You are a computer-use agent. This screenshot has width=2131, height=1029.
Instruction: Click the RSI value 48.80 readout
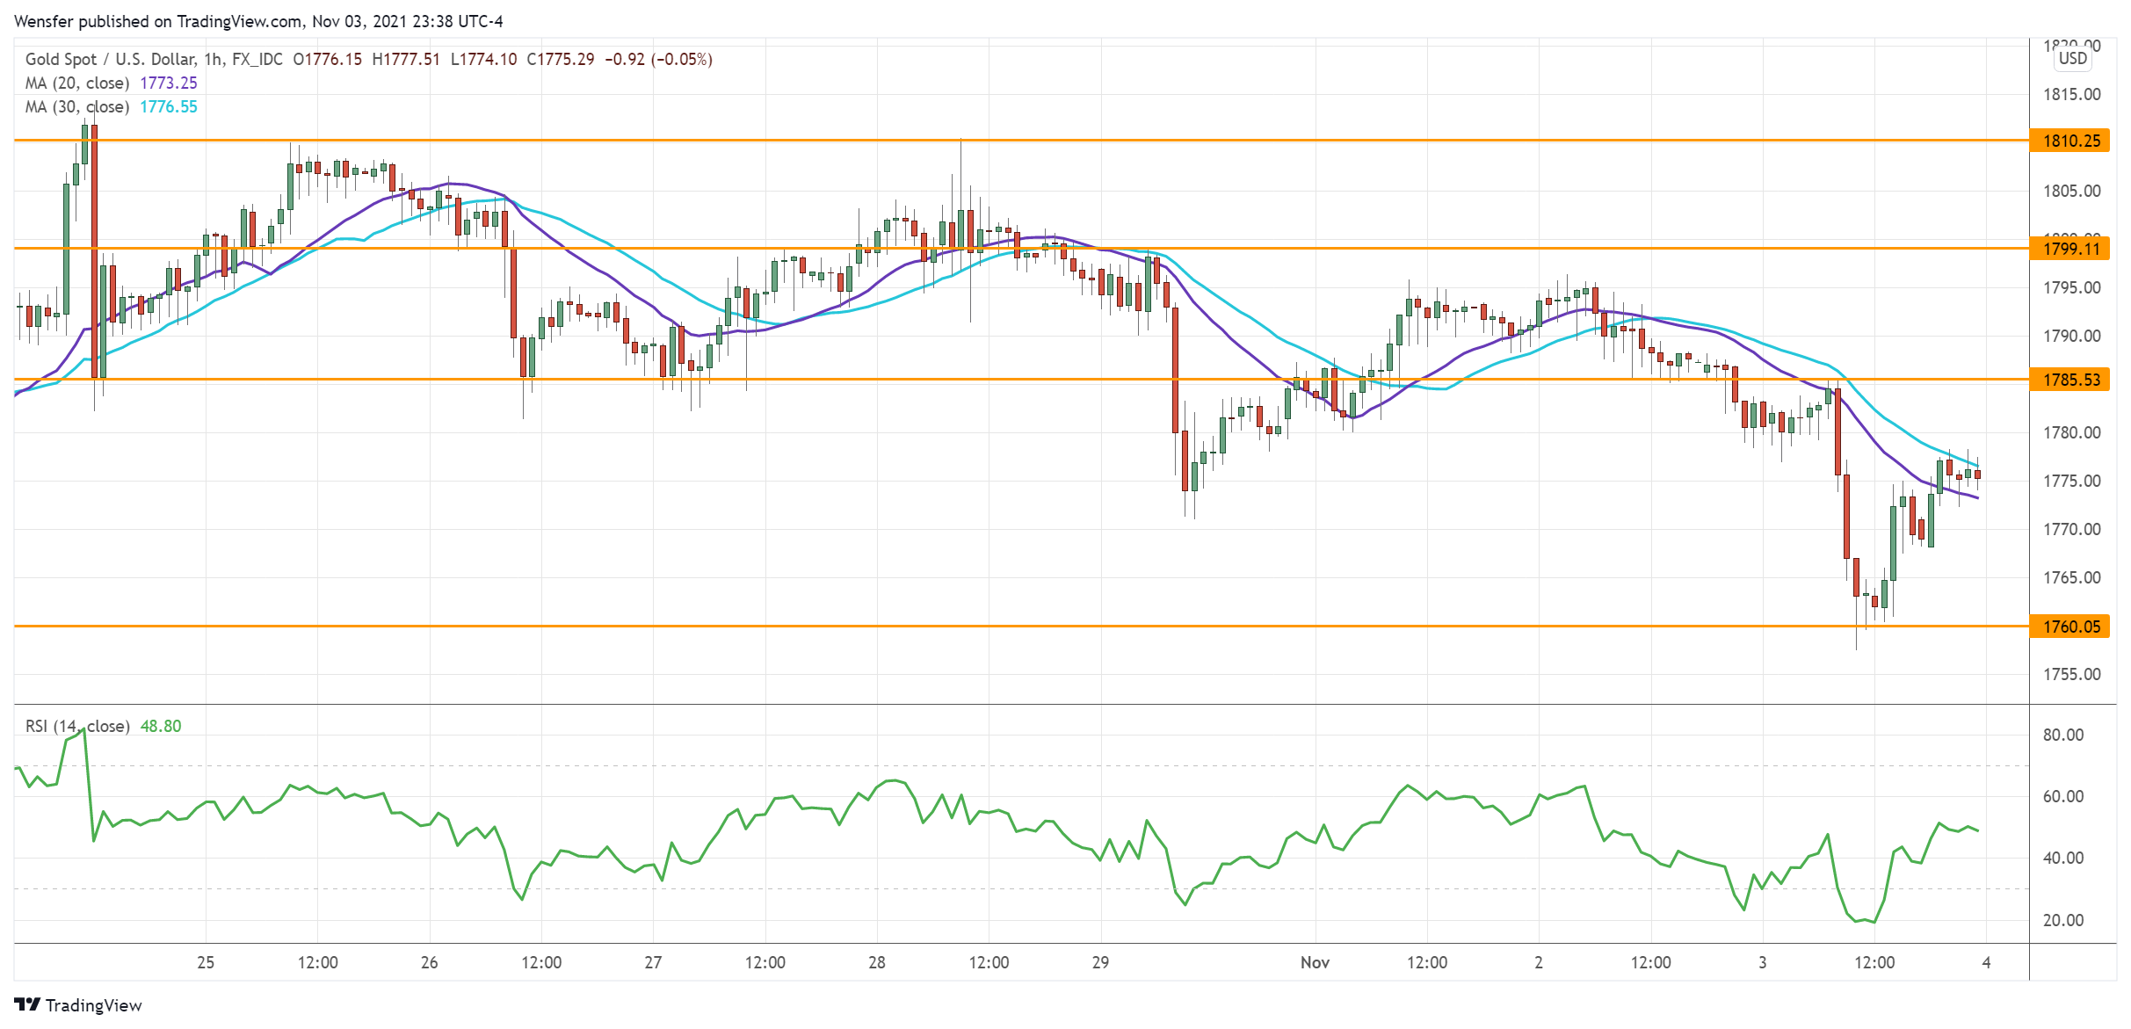161,726
